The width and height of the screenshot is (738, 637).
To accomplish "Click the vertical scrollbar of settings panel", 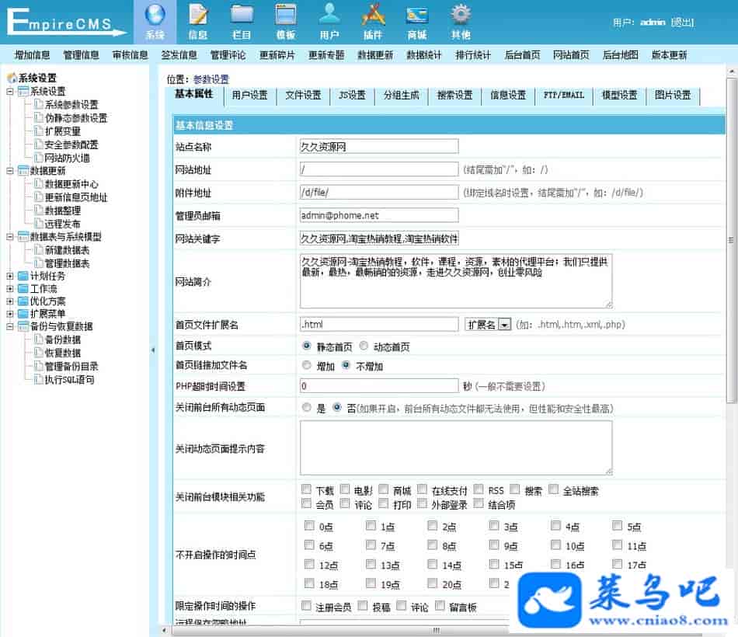I will (x=730, y=240).
